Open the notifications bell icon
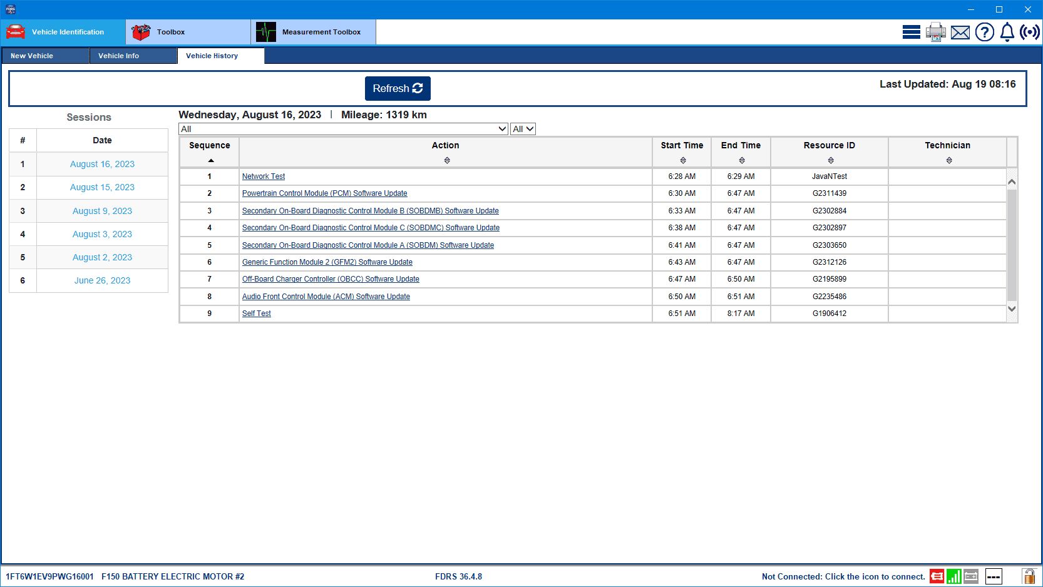The height and width of the screenshot is (587, 1043). (1007, 32)
